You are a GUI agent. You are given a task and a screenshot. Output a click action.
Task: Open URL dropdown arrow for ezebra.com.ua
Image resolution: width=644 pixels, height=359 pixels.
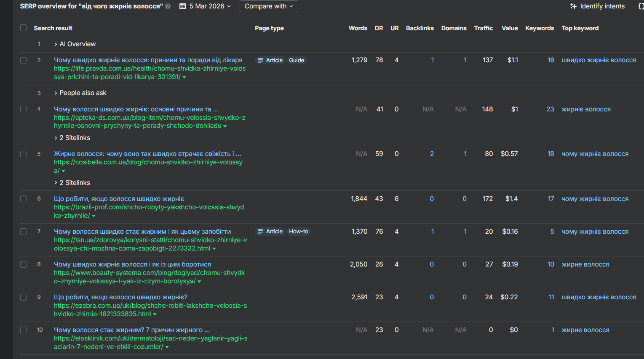point(155,314)
